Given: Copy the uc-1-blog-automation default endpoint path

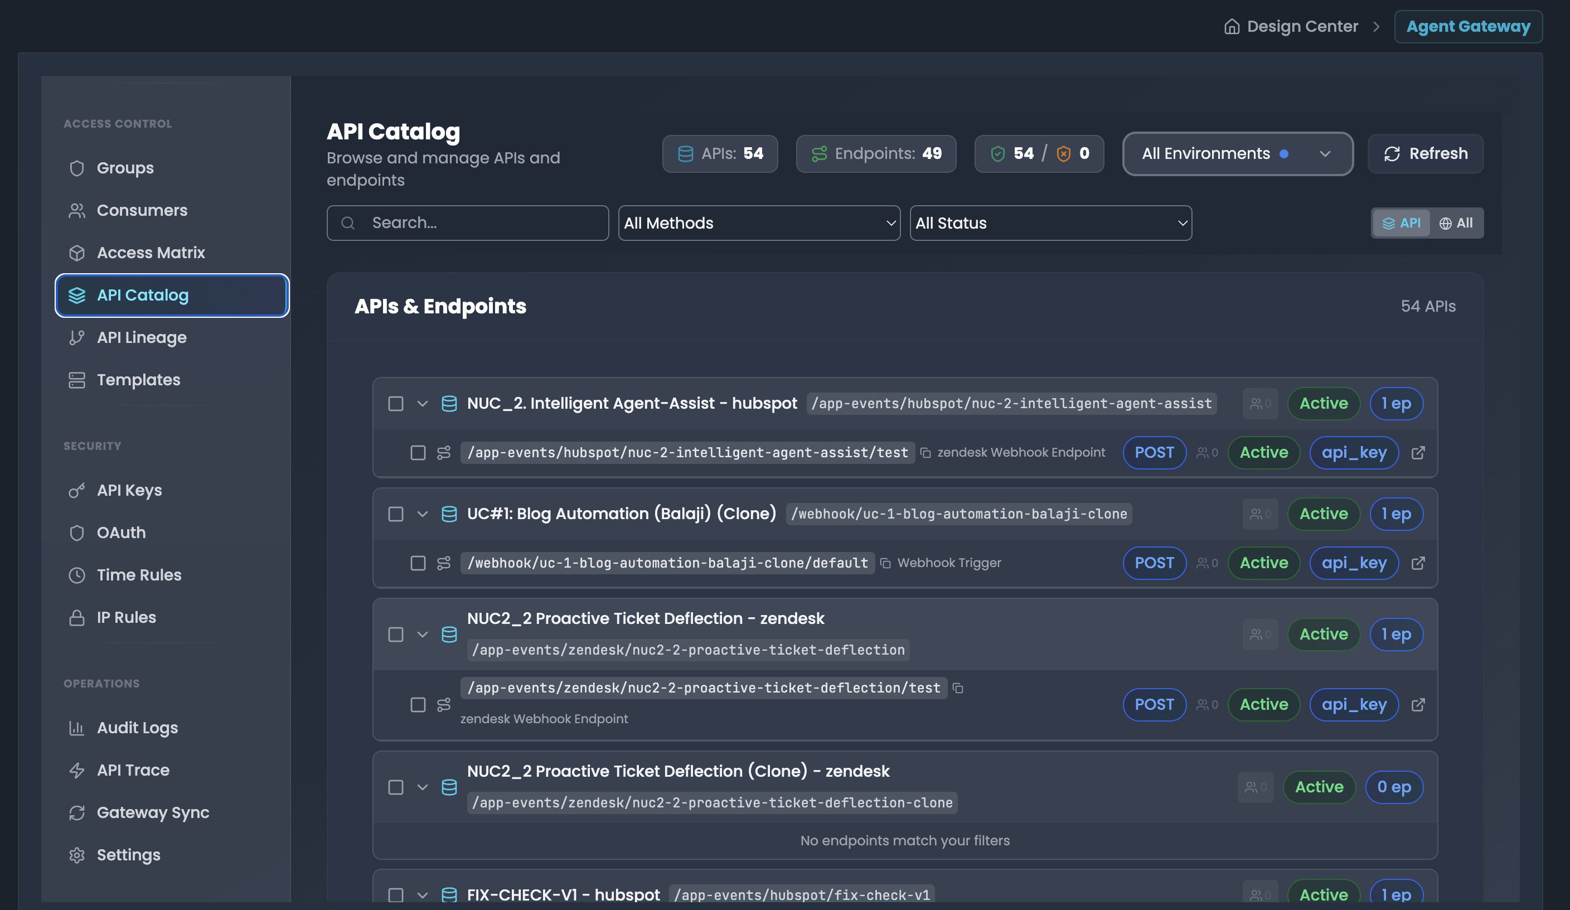Looking at the screenshot, I should [x=885, y=563].
